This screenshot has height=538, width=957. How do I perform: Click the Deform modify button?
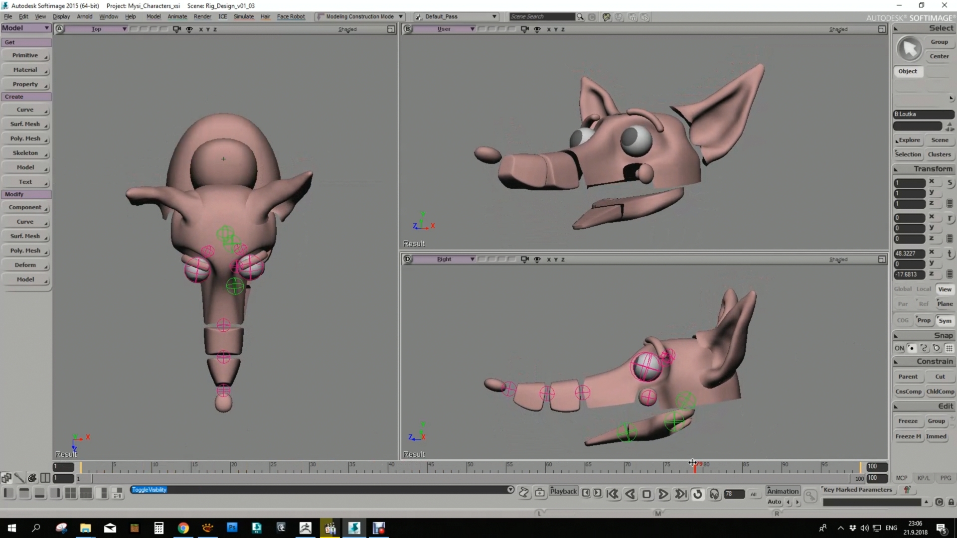tap(26, 266)
